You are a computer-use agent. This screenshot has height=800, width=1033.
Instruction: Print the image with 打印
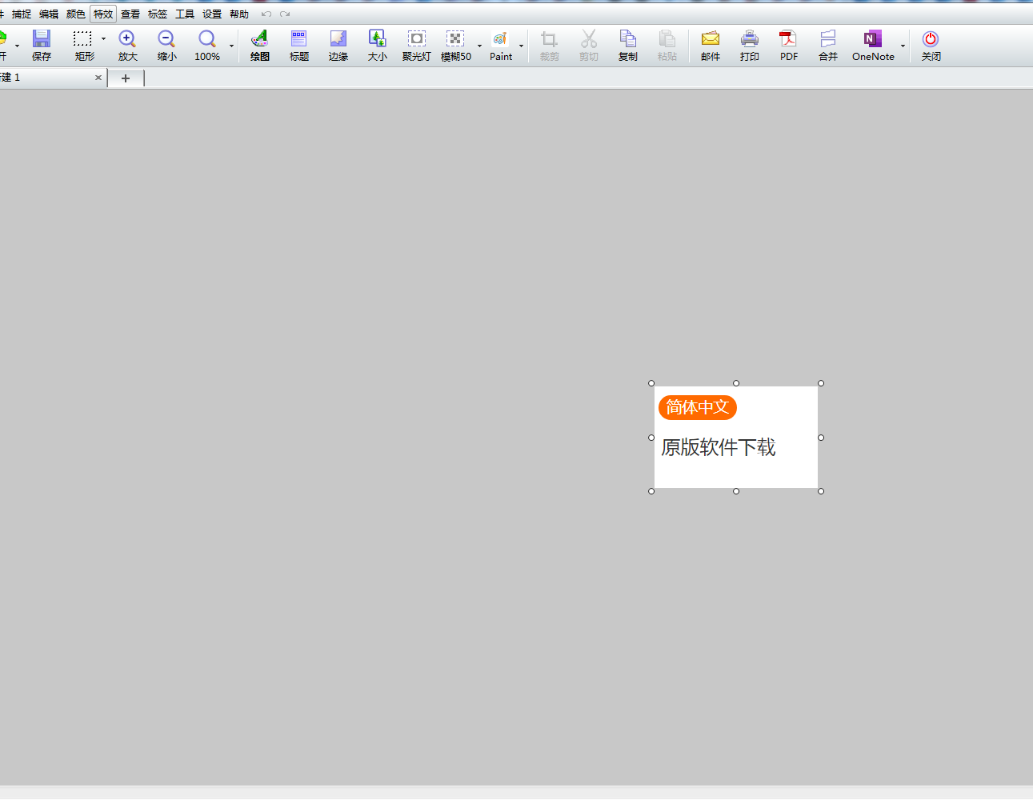click(750, 46)
